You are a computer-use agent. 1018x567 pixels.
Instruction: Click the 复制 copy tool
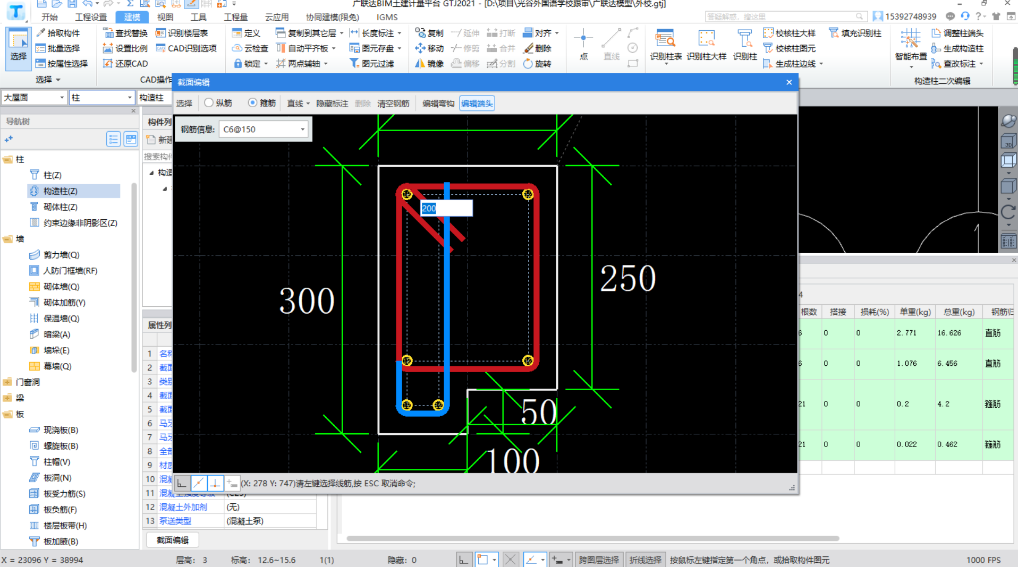point(429,33)
